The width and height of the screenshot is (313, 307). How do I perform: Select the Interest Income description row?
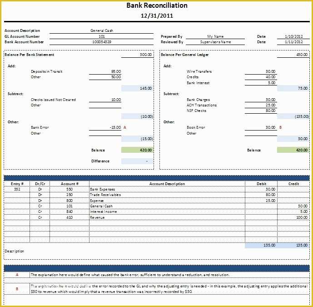click(x=167, y=211)
